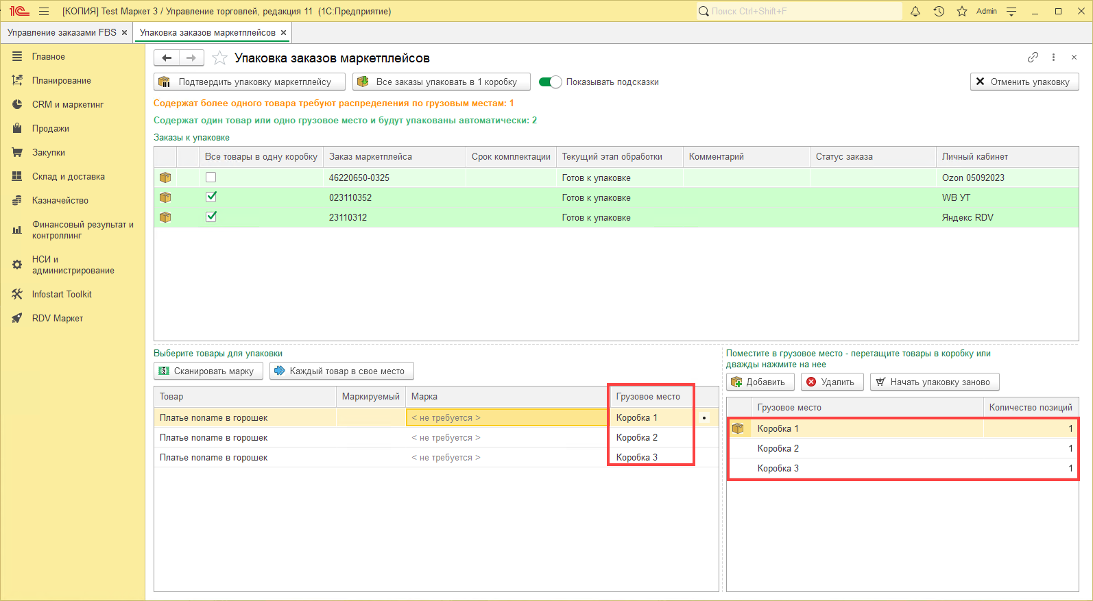Add page to favorites via star
Image resolution: width=1093 pixels, height=601 pixels.
pos(219,58)
